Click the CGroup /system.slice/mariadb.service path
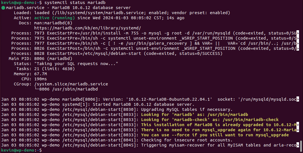Screen dimensions: 303x153 tap(71, 84)
